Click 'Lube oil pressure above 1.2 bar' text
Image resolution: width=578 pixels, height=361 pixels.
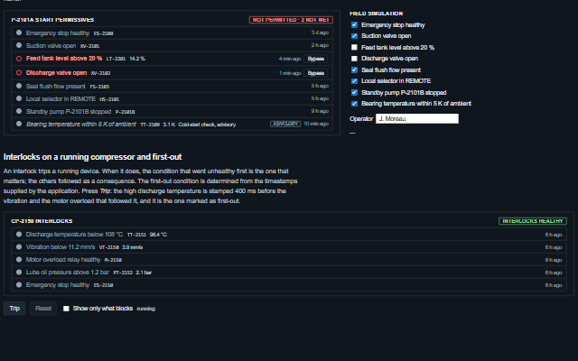(68, 273)
